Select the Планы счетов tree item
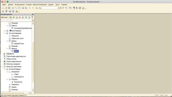This screenshot has width=172, height=97. tap(11, 59)
